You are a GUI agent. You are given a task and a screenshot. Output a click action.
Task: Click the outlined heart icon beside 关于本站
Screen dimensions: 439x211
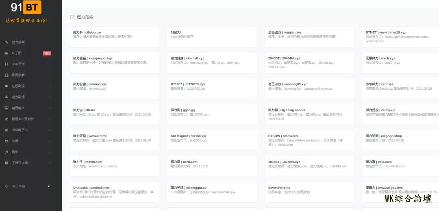click(7, 186)
